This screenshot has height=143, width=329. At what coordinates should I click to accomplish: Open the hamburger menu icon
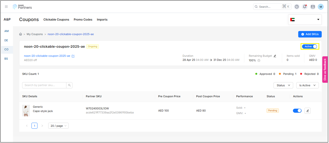pos(6,7)
